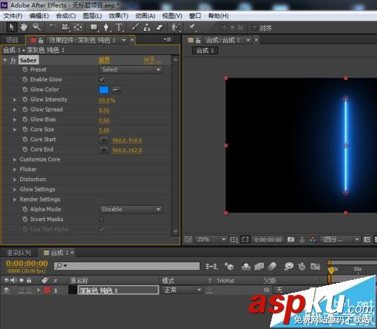This screenshot has height=329, width=377.
Task: Select the Hand tool
Action: tap(24, 27)
